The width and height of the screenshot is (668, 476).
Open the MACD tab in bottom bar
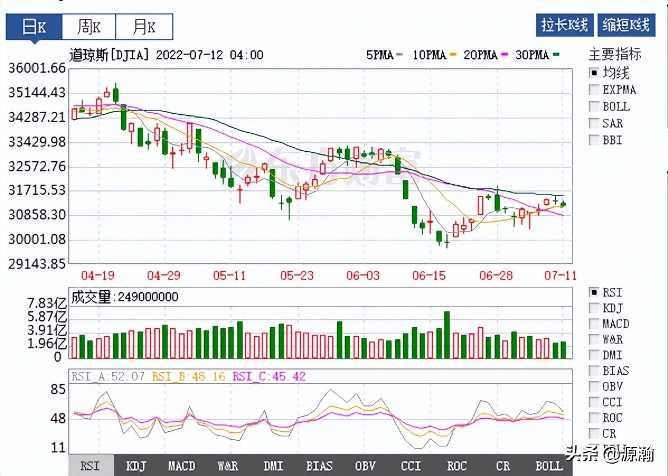181,465
